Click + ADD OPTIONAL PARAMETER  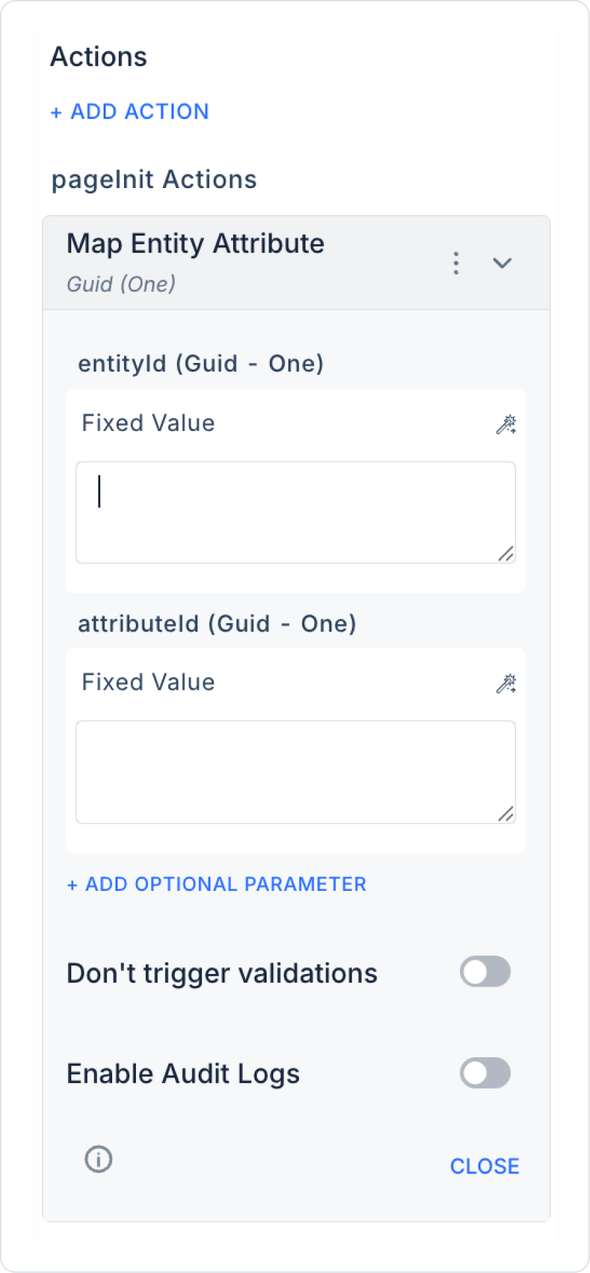pyautogui.click(x=217, y=884)
